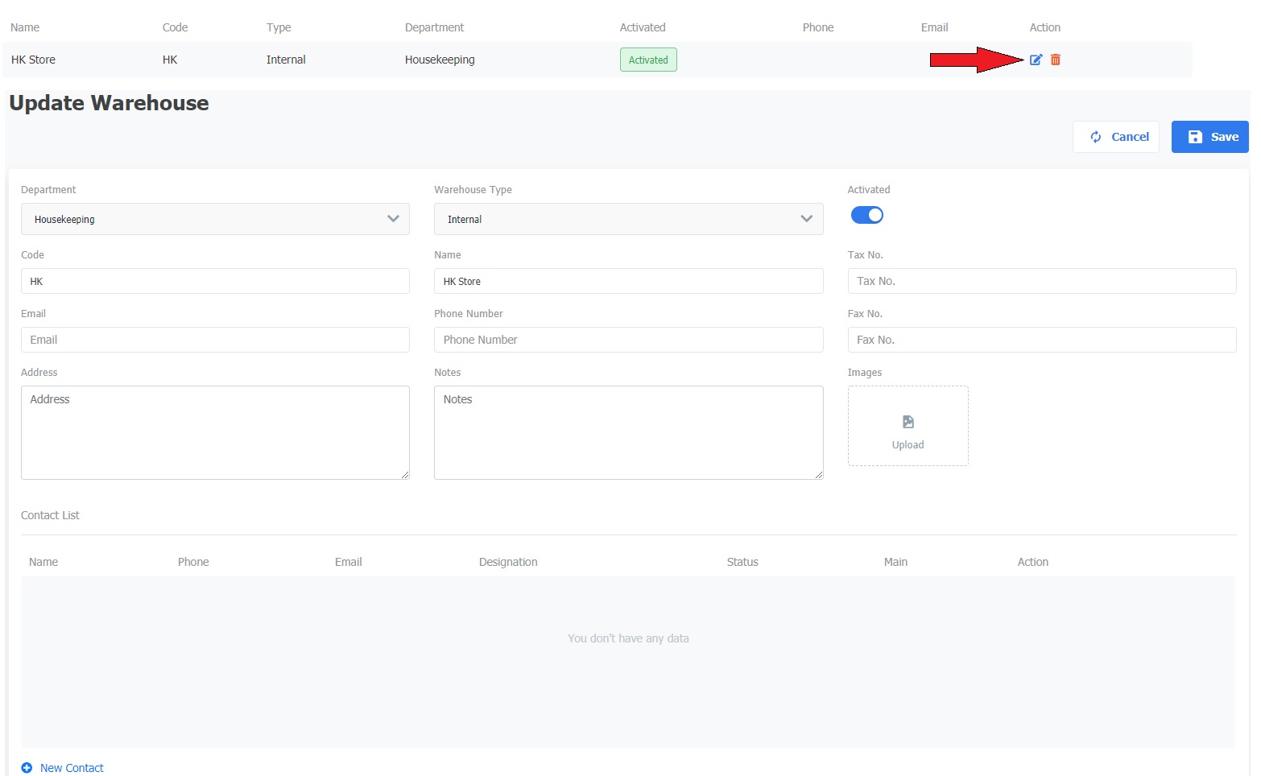This screenshot has width=1261, height=776.
Task: Add a contact via New Contact link
Action: tap(72, 768)
